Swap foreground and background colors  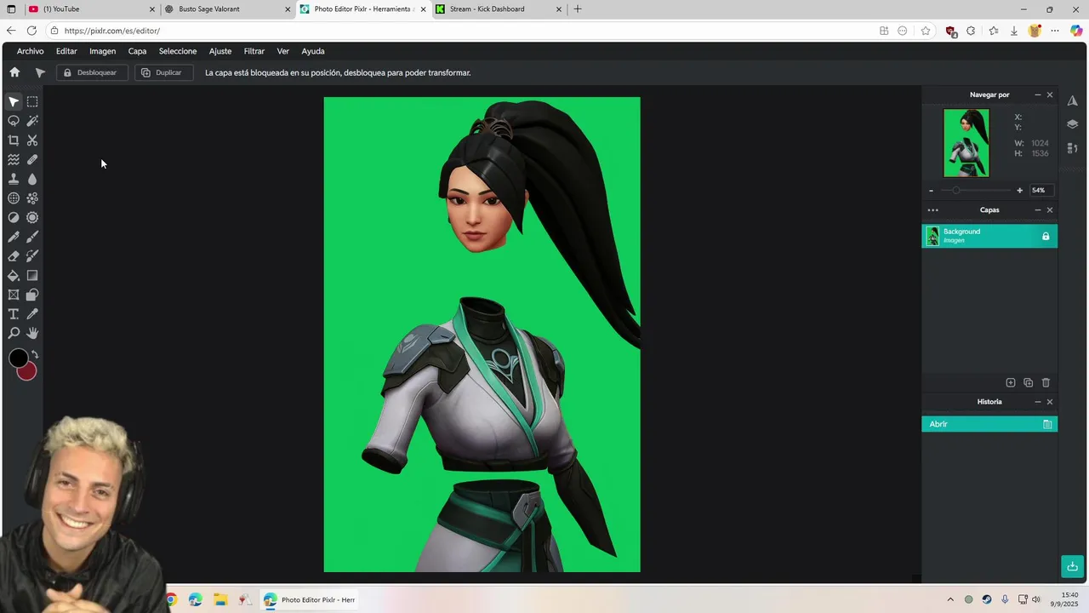(x=35, y=354)
